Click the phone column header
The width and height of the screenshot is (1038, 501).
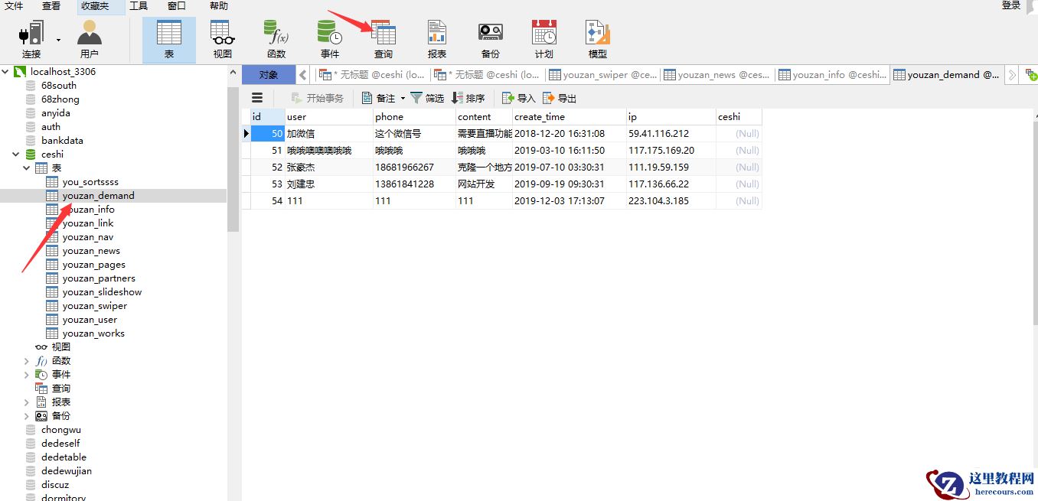pos(414,116)
